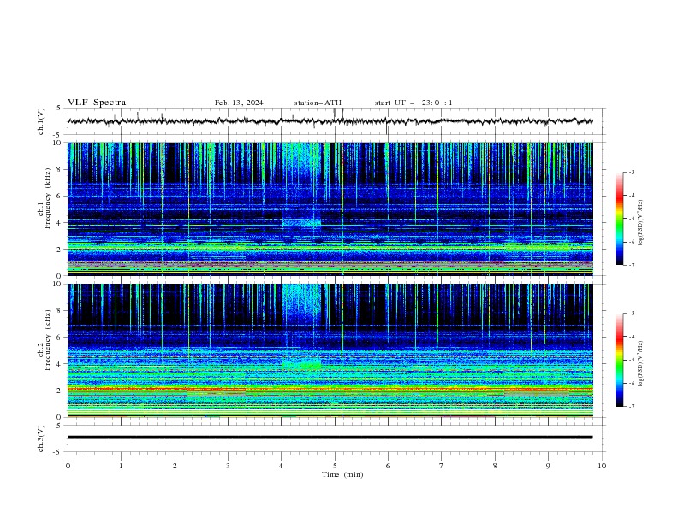Click the "station=ATH" header text
Screen dimensions: 678x523
[318, 103]
